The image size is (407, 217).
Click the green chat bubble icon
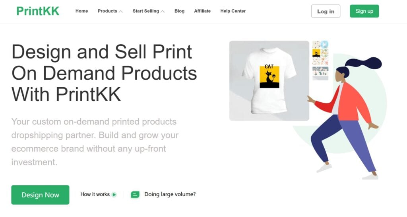[135, 195]
